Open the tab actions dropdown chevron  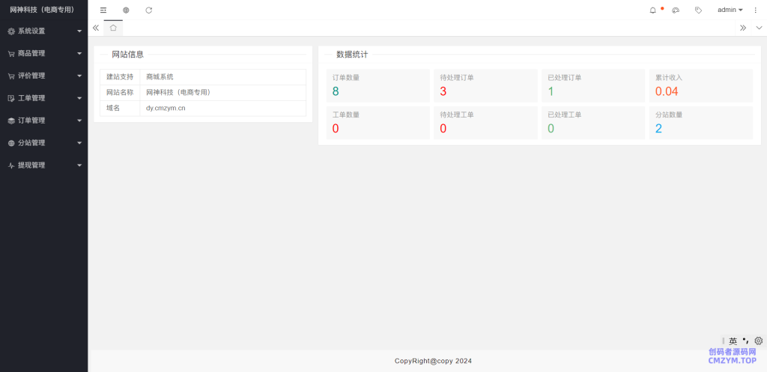click(758, 28)
